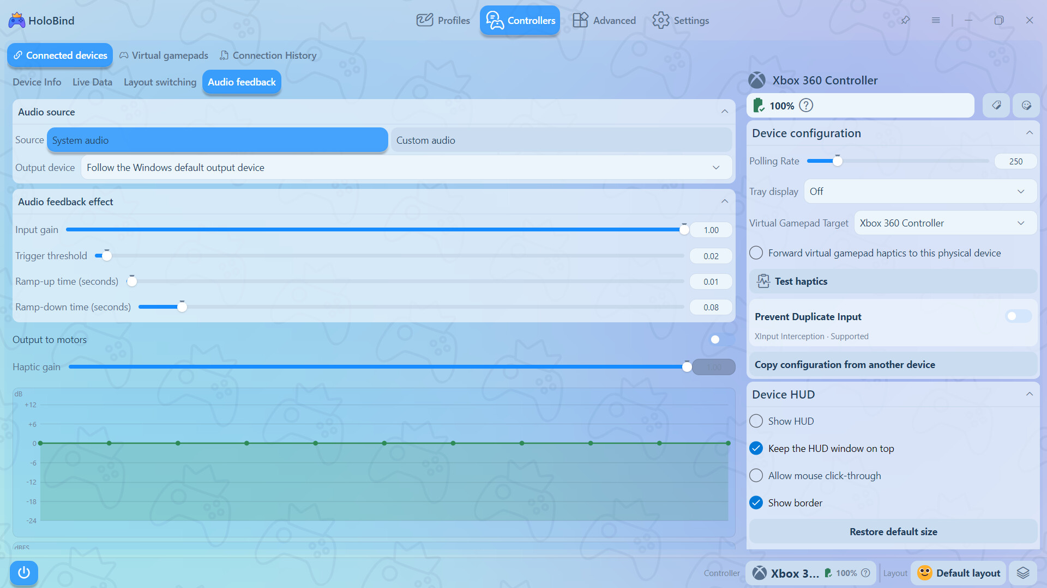Click the green battery icon in device panel

(759, 106)
